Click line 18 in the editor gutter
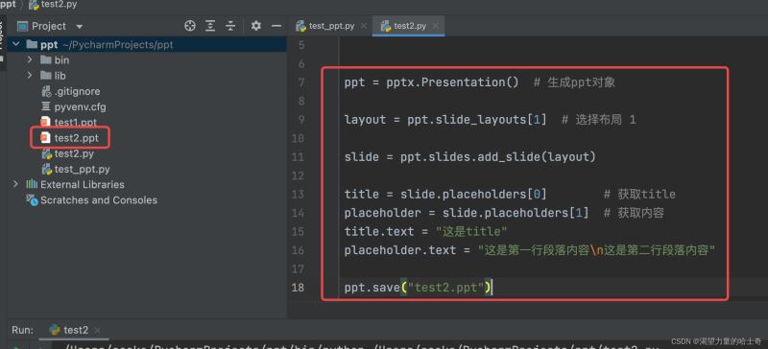 click(x=298, y=288)
